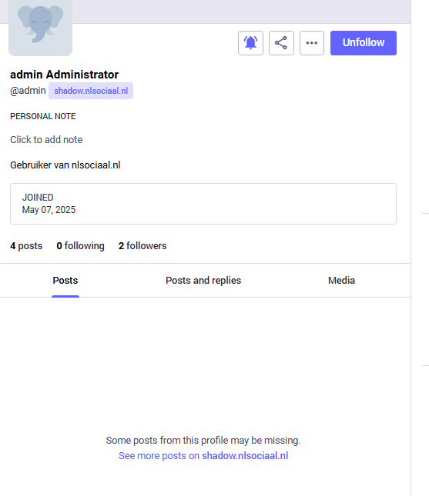View the 4 posts count
Screen dimensions: 429x496
(x=26, y=246)
